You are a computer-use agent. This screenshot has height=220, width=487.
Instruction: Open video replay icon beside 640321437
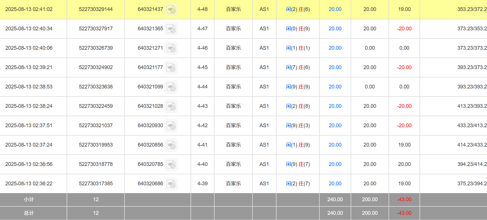[171, 10]
